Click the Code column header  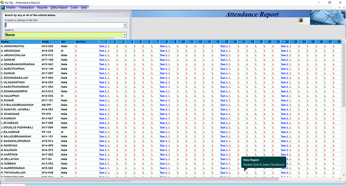click(50, 42)
